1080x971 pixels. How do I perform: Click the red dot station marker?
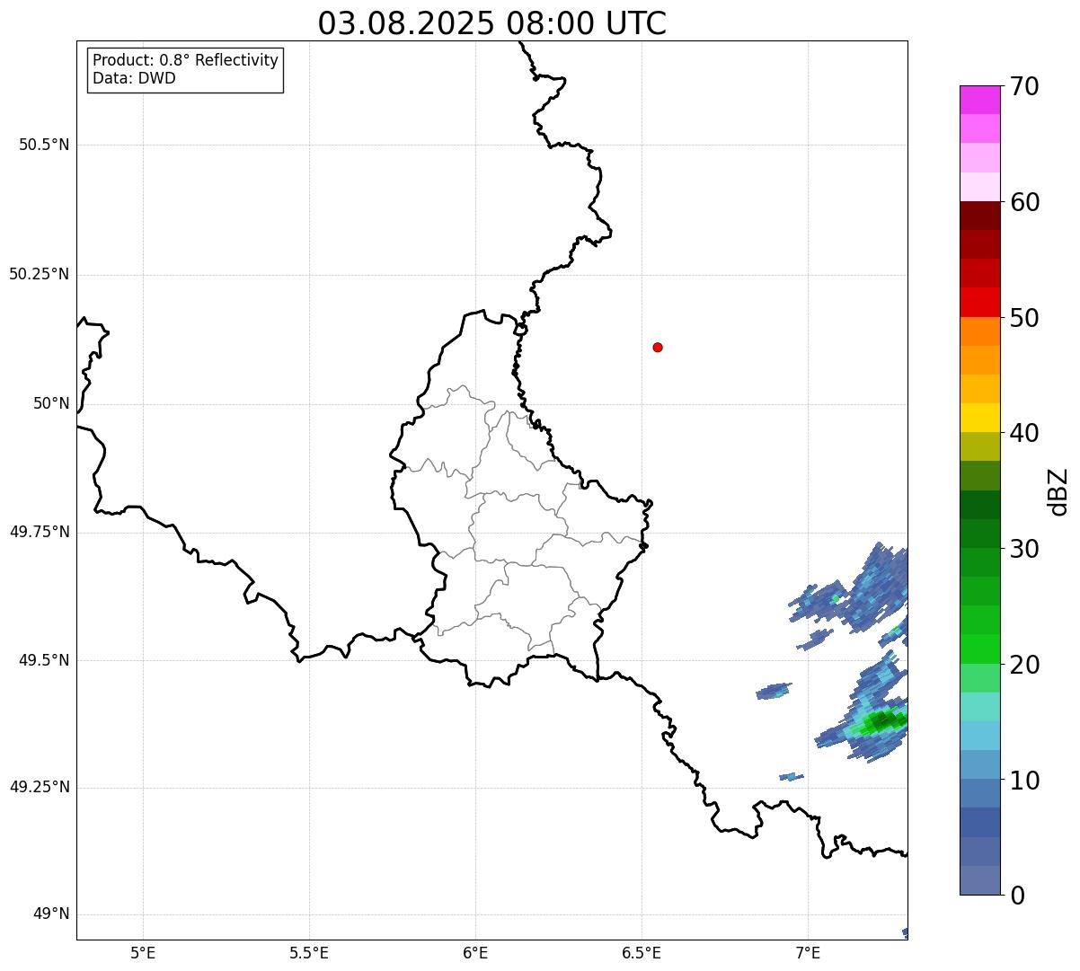pos(658,347)
